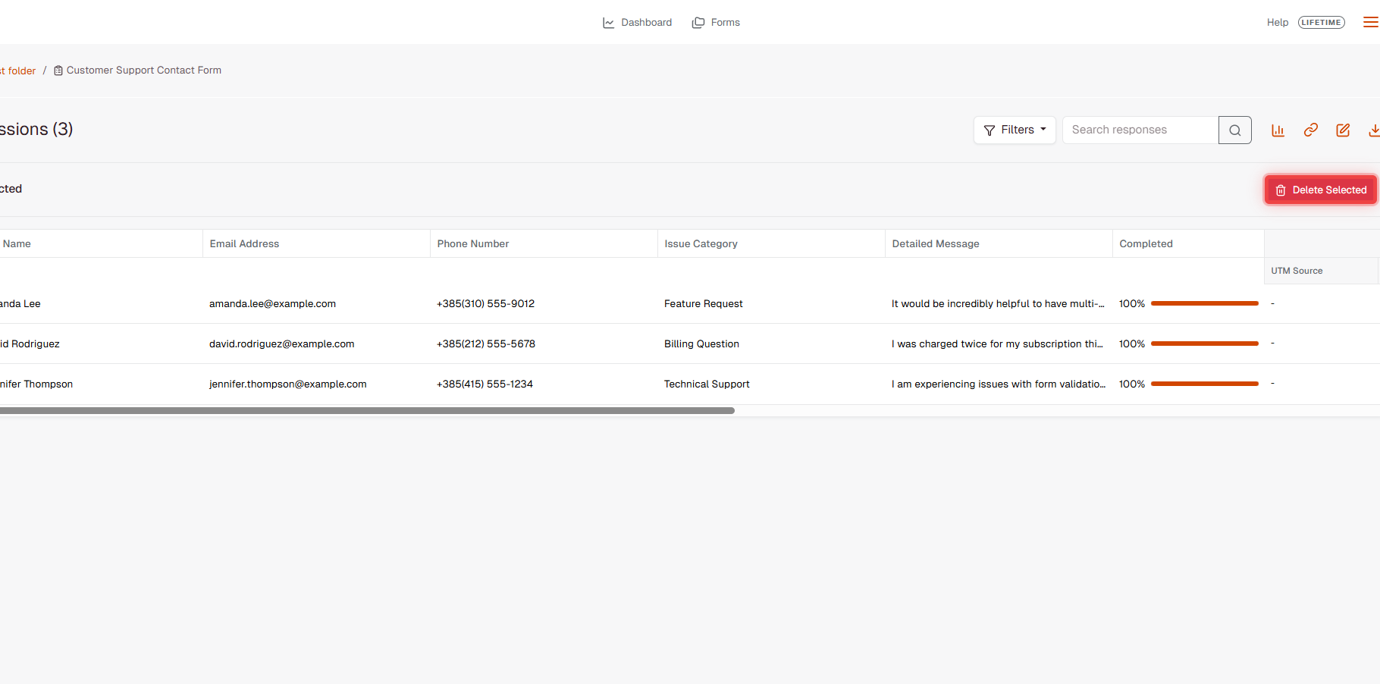Click the horizontal table scrollbar
The height and width of the screenshot is (684, 1380).
[x=367, y=411]
